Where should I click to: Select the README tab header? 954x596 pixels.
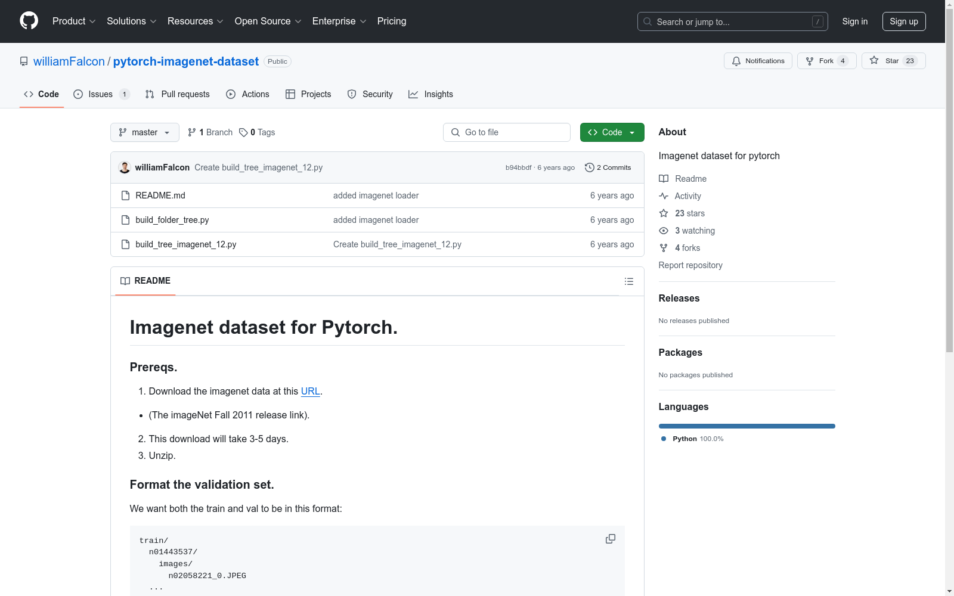145,281
